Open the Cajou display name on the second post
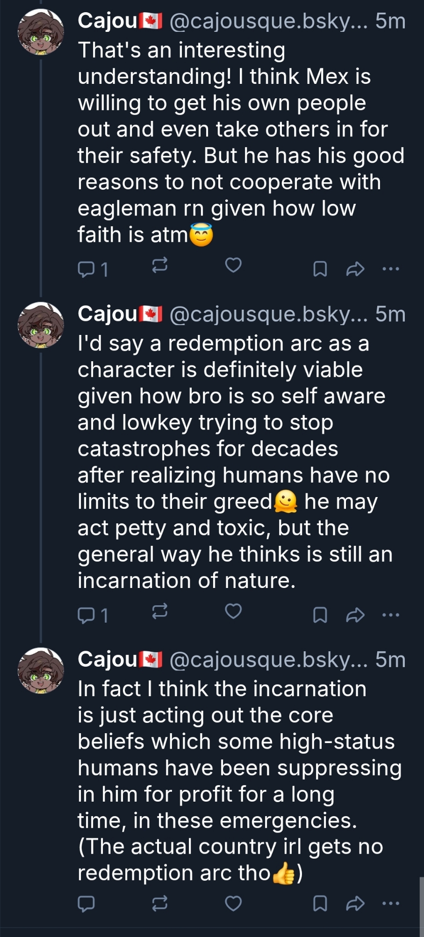Screen dimensions: 424x937 click(x=108, y=314)
